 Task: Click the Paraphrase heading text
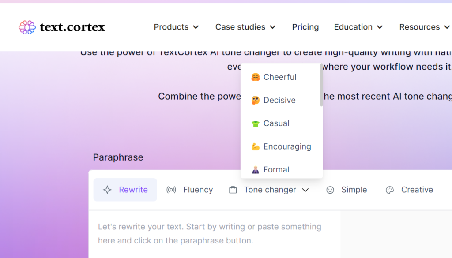coord(118,157)
